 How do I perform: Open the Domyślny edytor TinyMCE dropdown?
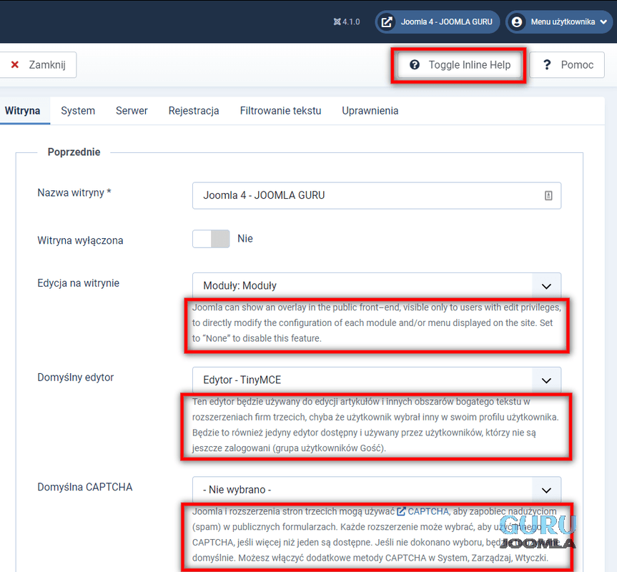[x=377, y=380]
